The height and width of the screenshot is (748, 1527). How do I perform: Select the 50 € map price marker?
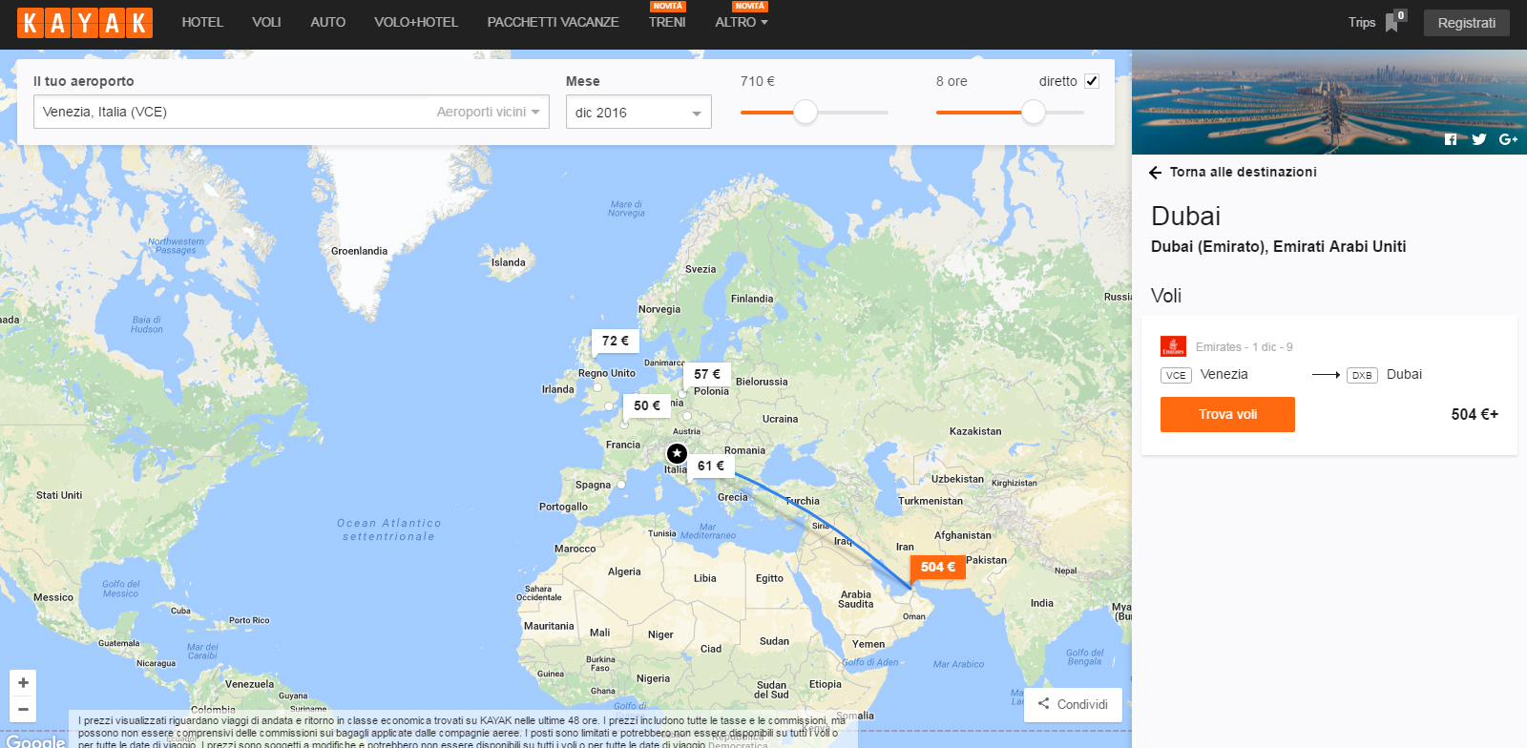[647, 405]
